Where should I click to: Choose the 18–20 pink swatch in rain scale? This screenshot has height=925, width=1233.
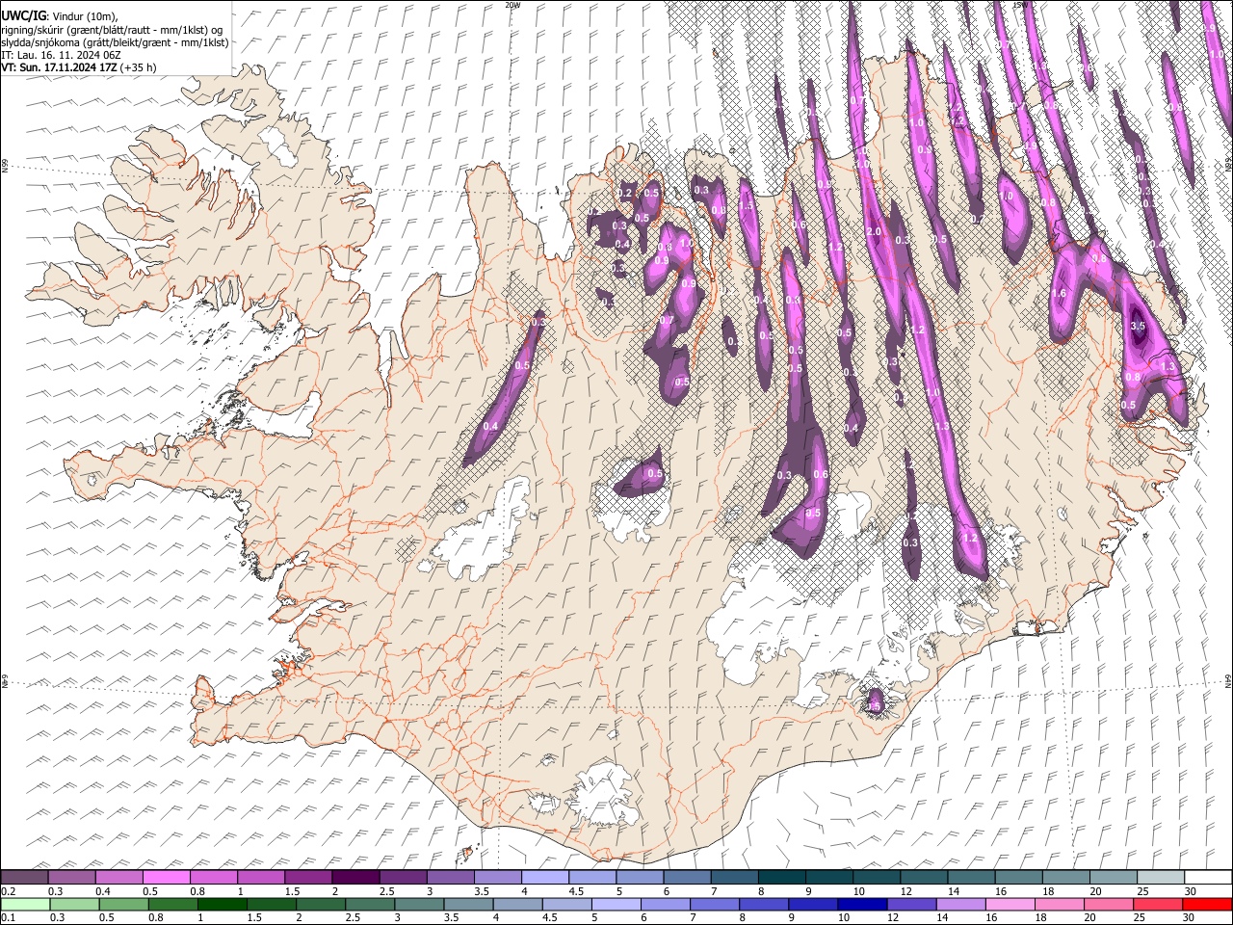click(x=1060, y=904)
